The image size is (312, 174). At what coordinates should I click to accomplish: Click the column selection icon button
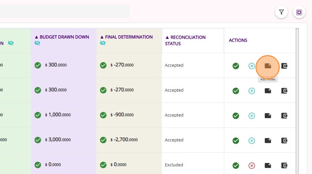(299, 12)
